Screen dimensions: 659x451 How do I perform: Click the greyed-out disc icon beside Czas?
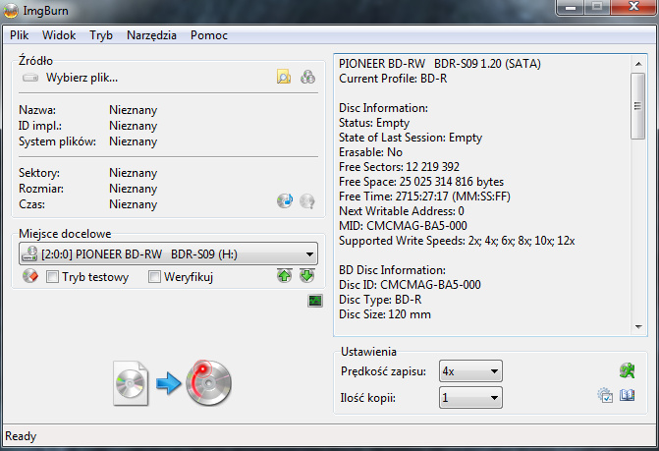coord(307,200)
